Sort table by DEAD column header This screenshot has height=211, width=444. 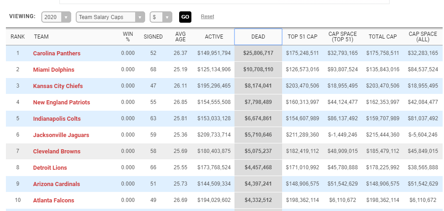(258, 37)
